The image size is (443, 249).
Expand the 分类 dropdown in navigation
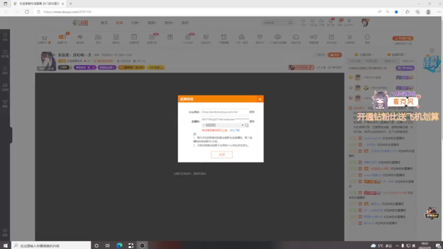click(x=135, y=23)
